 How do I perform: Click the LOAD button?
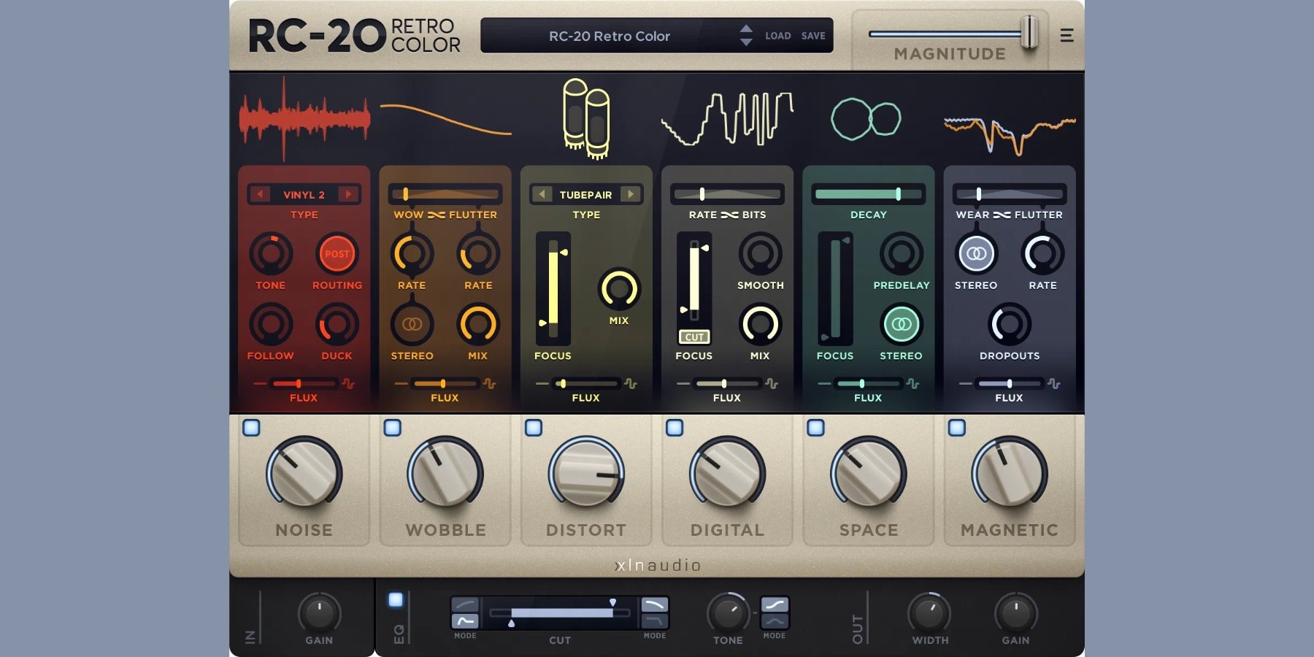[x=779, y=35]
